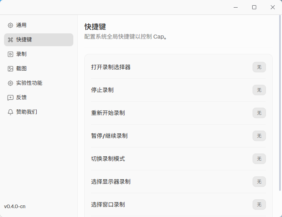
Task: Assign hotkey for 重新开始录制
Action: (x=259, y=113)
